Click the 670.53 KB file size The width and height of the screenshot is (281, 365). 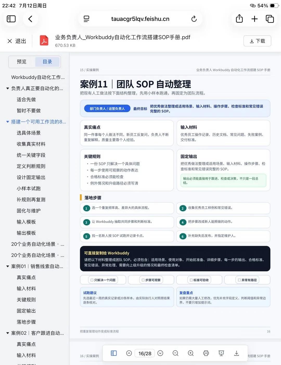tap(65, 45)
